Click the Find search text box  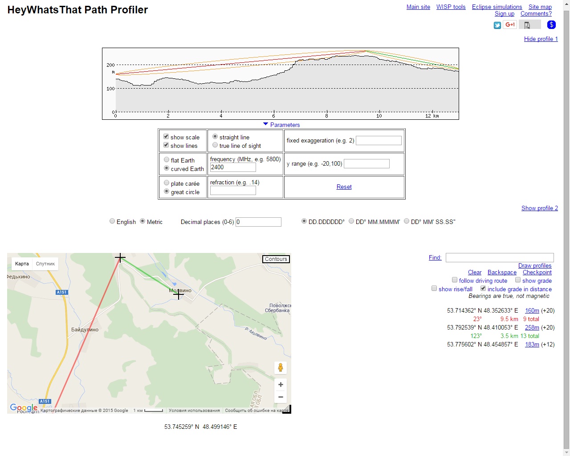tap(500, 258)
